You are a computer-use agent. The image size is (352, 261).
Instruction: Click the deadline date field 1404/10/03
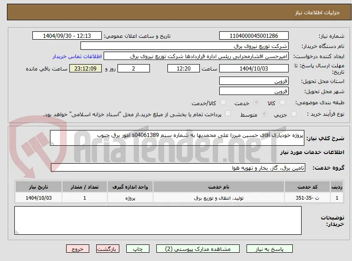[253, 69]
